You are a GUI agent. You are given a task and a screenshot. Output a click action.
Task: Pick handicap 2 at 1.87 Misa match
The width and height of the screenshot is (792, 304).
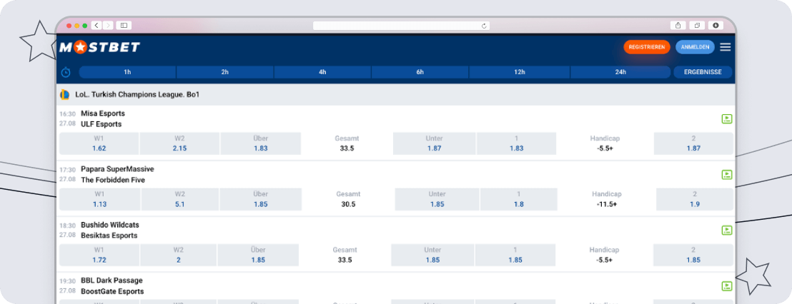pyautogui.click(x=693, y=143)
